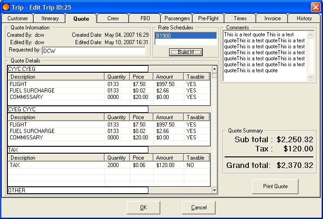Click the Comments scrollbar down arrow

310,77
